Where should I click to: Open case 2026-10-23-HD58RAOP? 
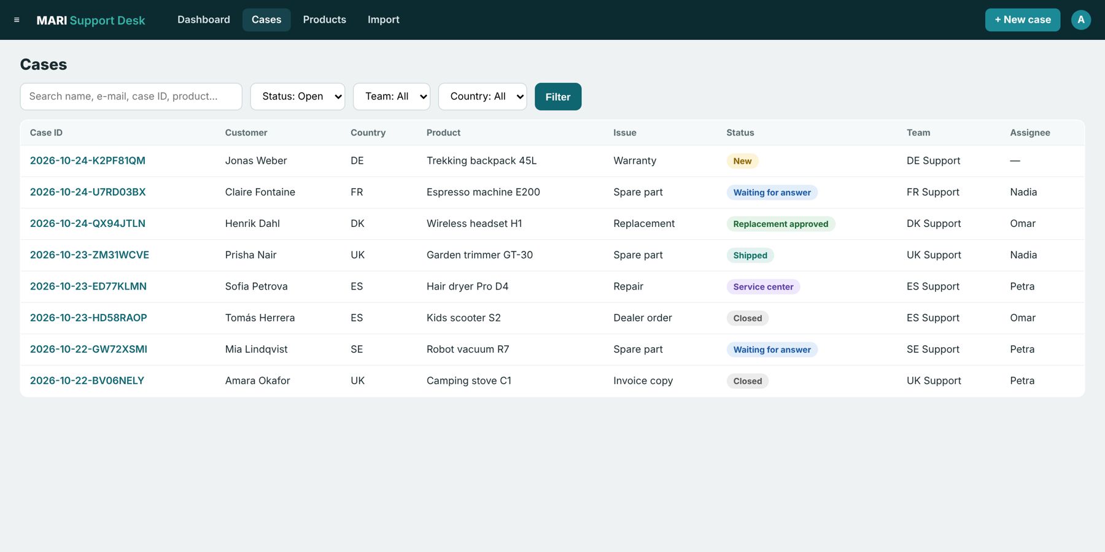[x=88, y=318]
